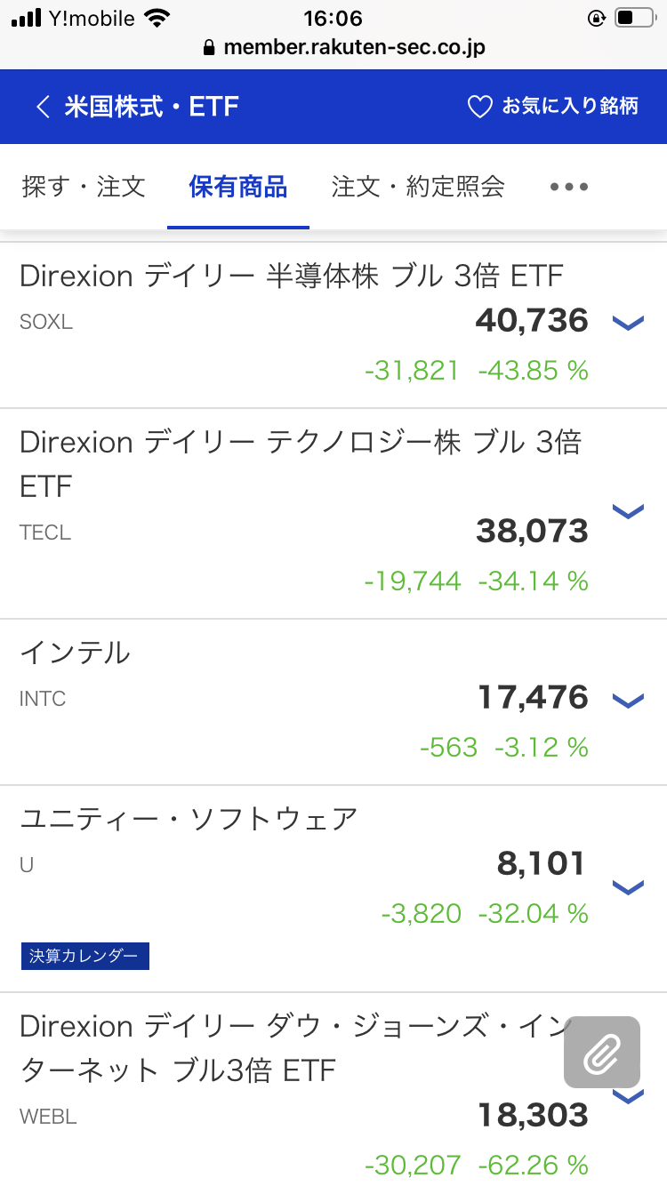
Task: Open the three-dots more tabs menu
Action: (x=569, y=187)
